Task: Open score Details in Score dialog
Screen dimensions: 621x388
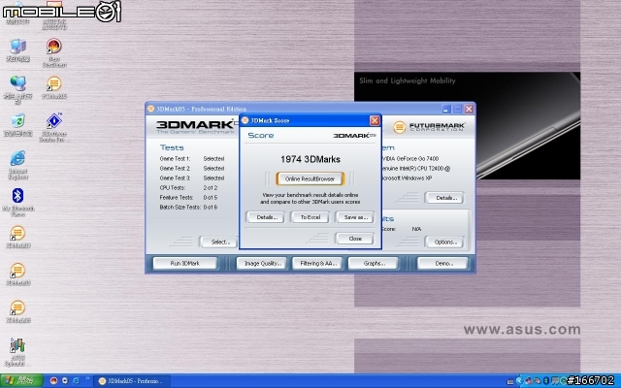Action: click(265, 217)
